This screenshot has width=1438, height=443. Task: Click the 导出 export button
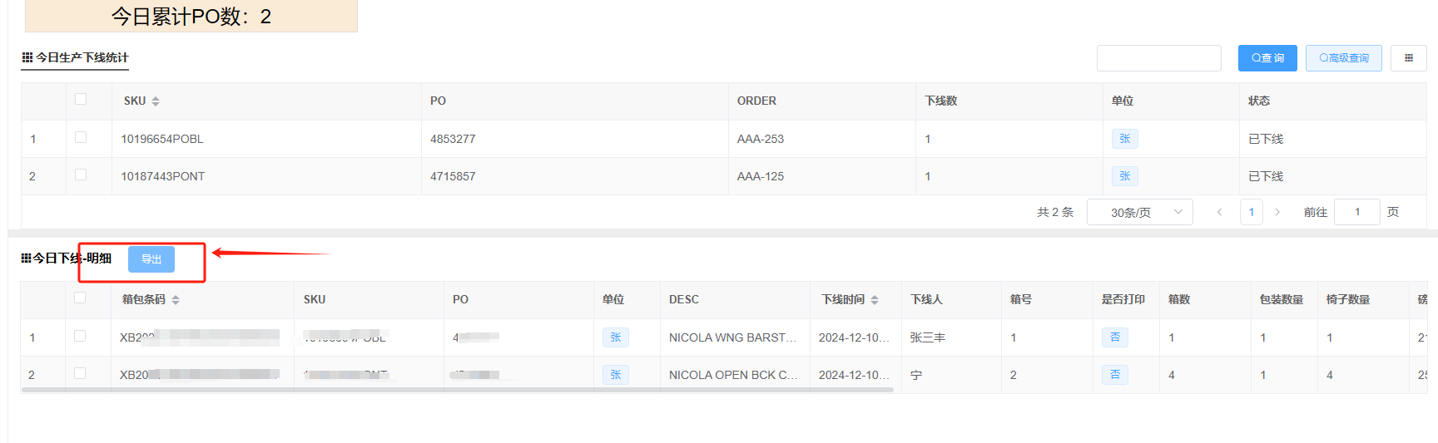(151, 259)
